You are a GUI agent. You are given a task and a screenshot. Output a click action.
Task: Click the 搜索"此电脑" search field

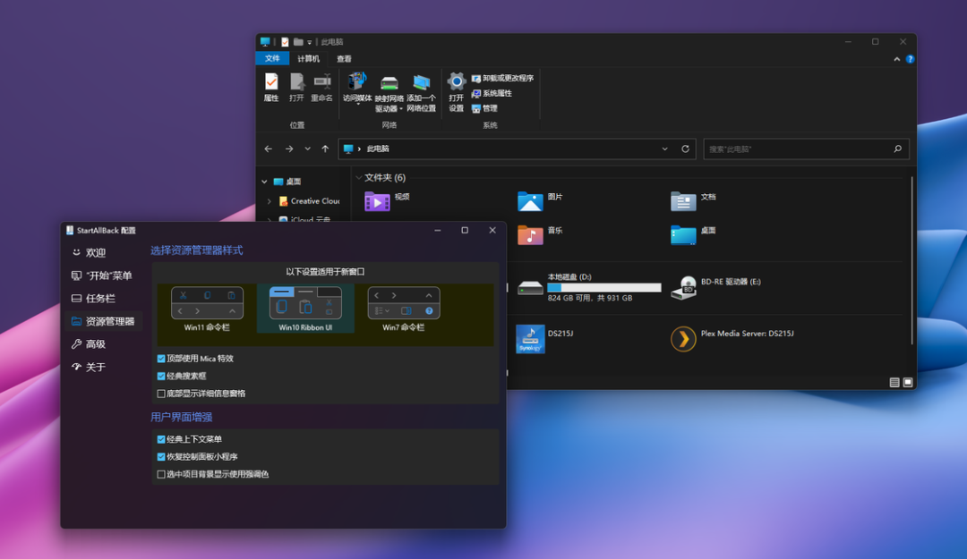tap(806, 148)
